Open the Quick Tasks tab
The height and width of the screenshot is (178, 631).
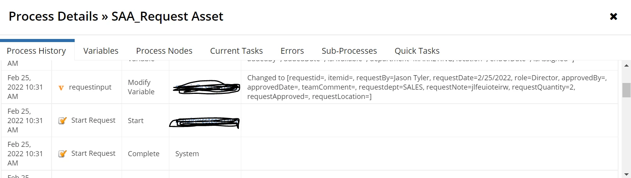(417, 51)
